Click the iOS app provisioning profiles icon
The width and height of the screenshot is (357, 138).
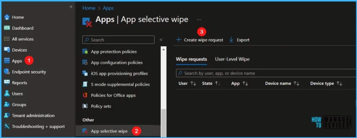click(x=85, y=74)
